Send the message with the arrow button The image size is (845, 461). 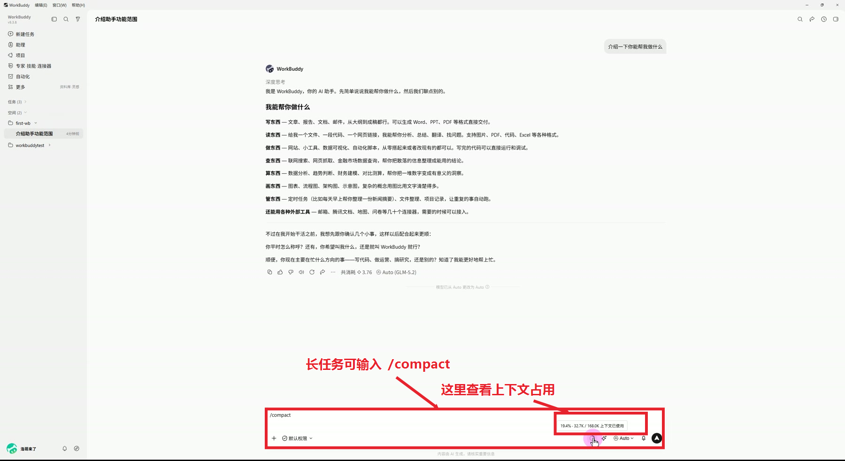pos(657,438)
